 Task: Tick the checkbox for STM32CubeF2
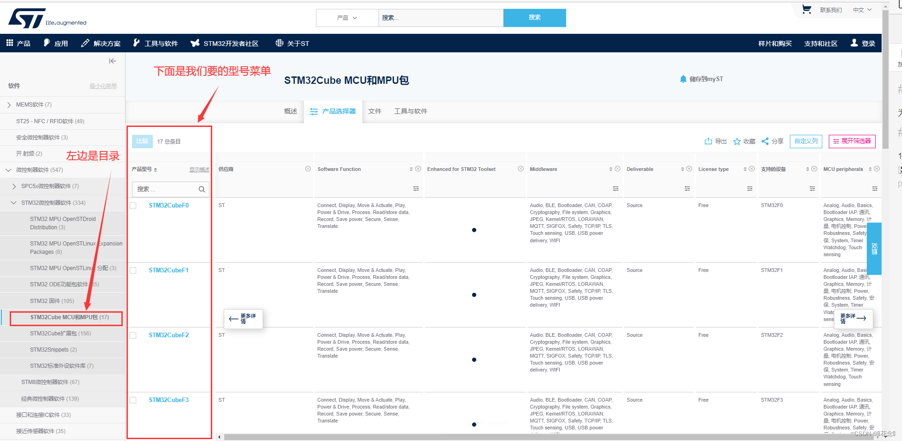133,335
